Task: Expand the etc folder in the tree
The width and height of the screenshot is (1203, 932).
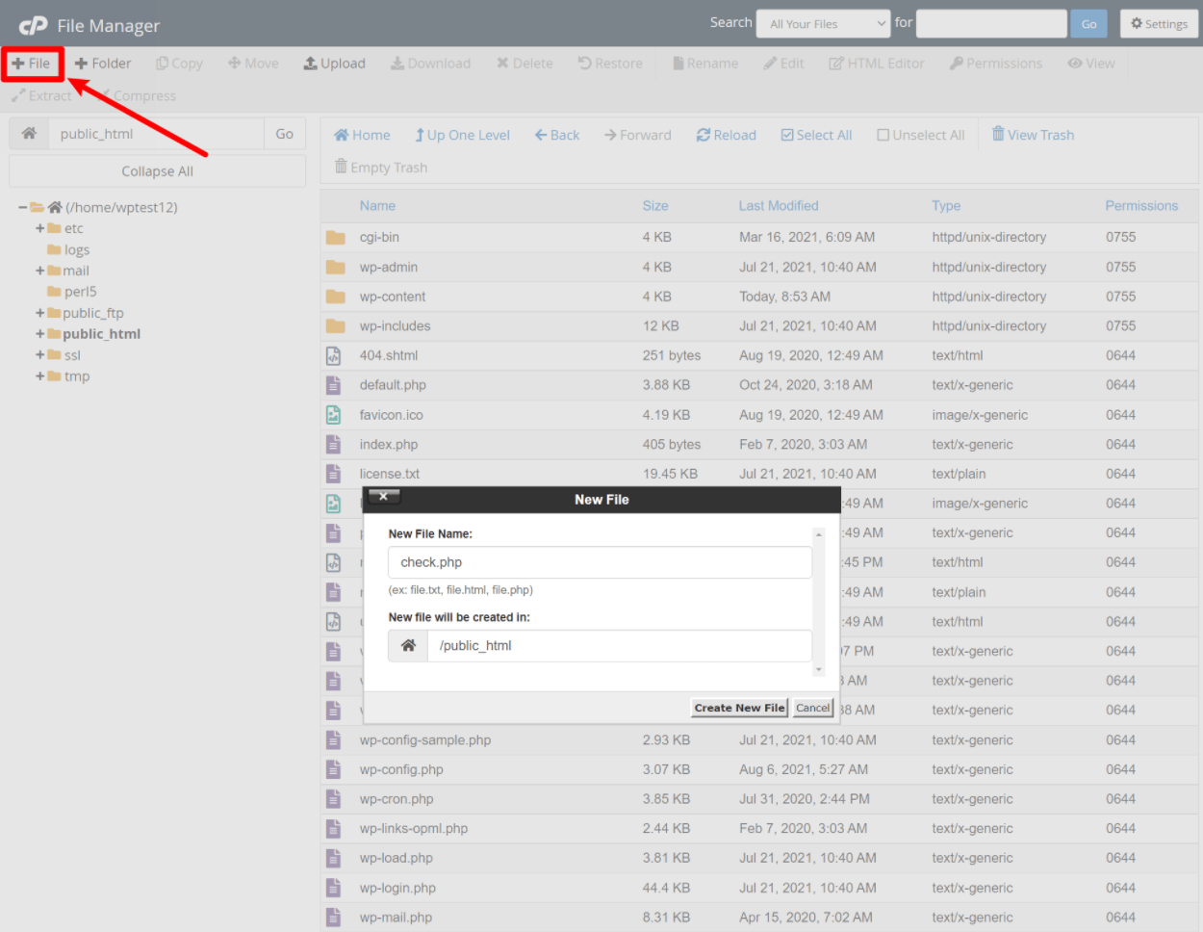Action: [x=40, y=228]
